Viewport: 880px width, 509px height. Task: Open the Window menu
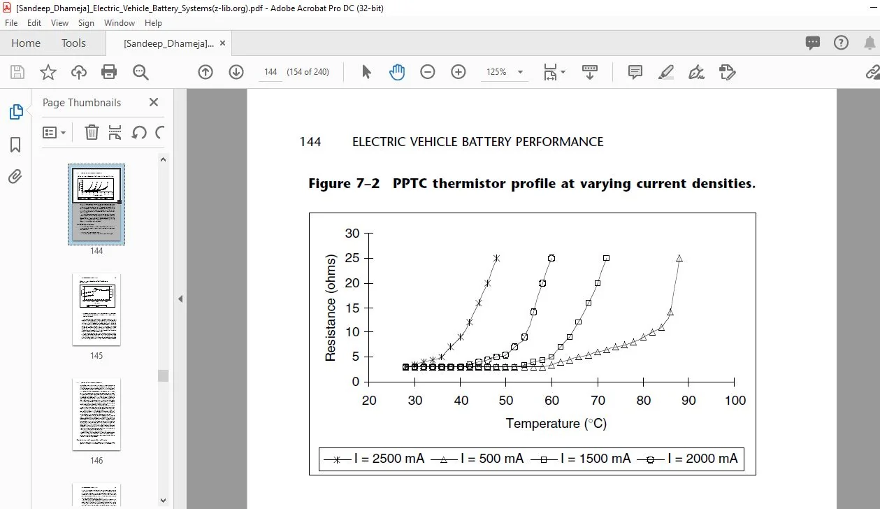(x=120, y=23)
